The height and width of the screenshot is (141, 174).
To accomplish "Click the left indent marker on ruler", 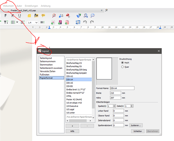I will pyautogui.click(x=49, y=27).
